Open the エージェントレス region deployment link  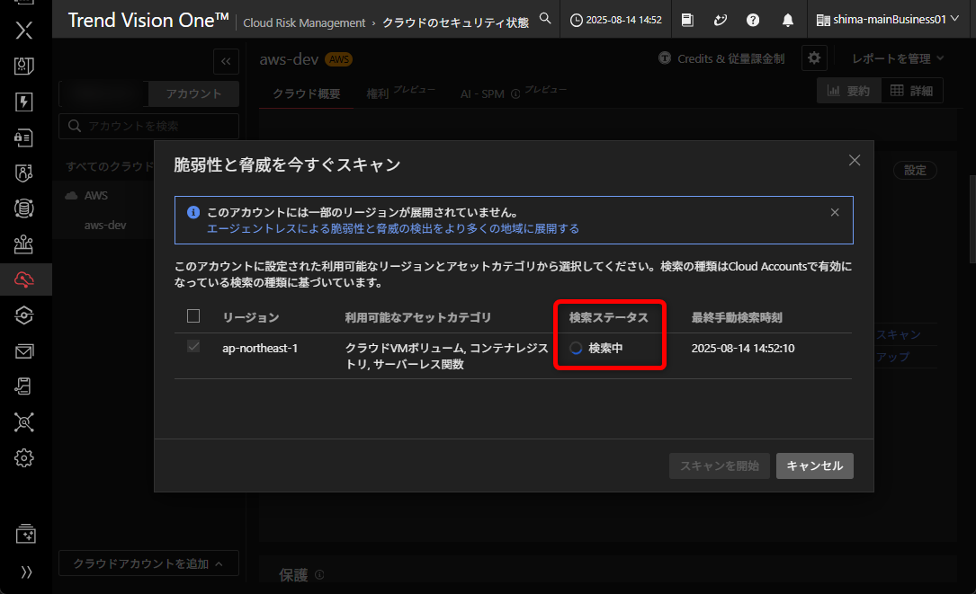[393, 229]
